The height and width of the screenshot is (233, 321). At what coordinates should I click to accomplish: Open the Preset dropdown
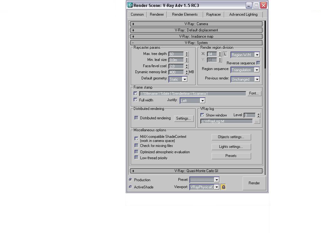[204, 180]
